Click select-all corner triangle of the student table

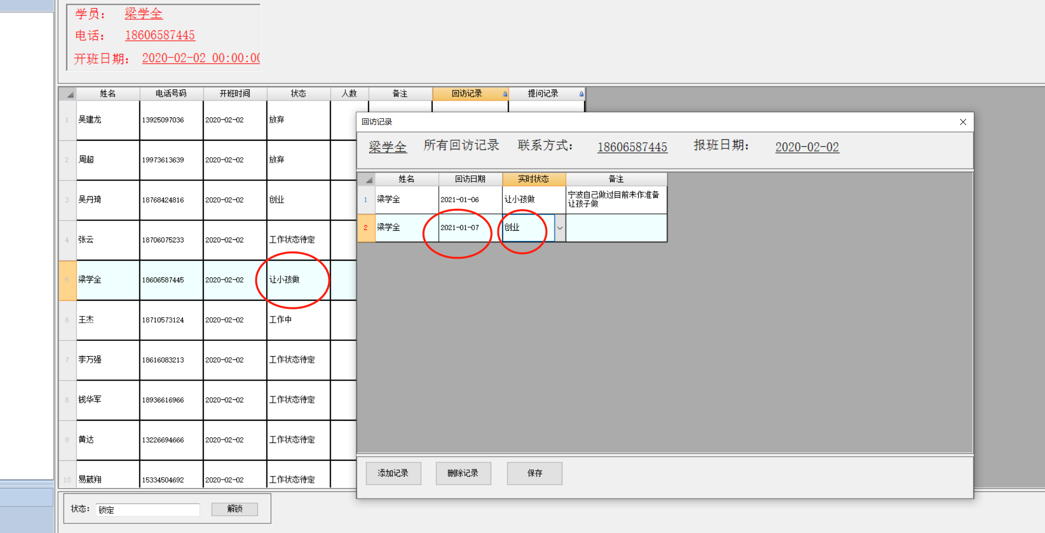pyautogui.click(x=69, y=94)
